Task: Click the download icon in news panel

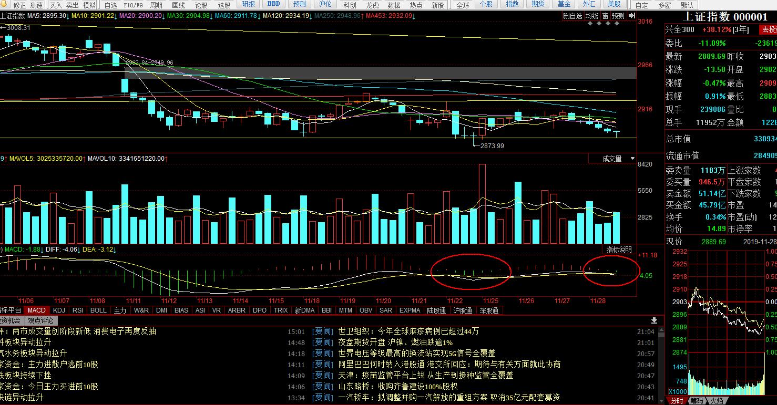Action: tap(654, 320)
